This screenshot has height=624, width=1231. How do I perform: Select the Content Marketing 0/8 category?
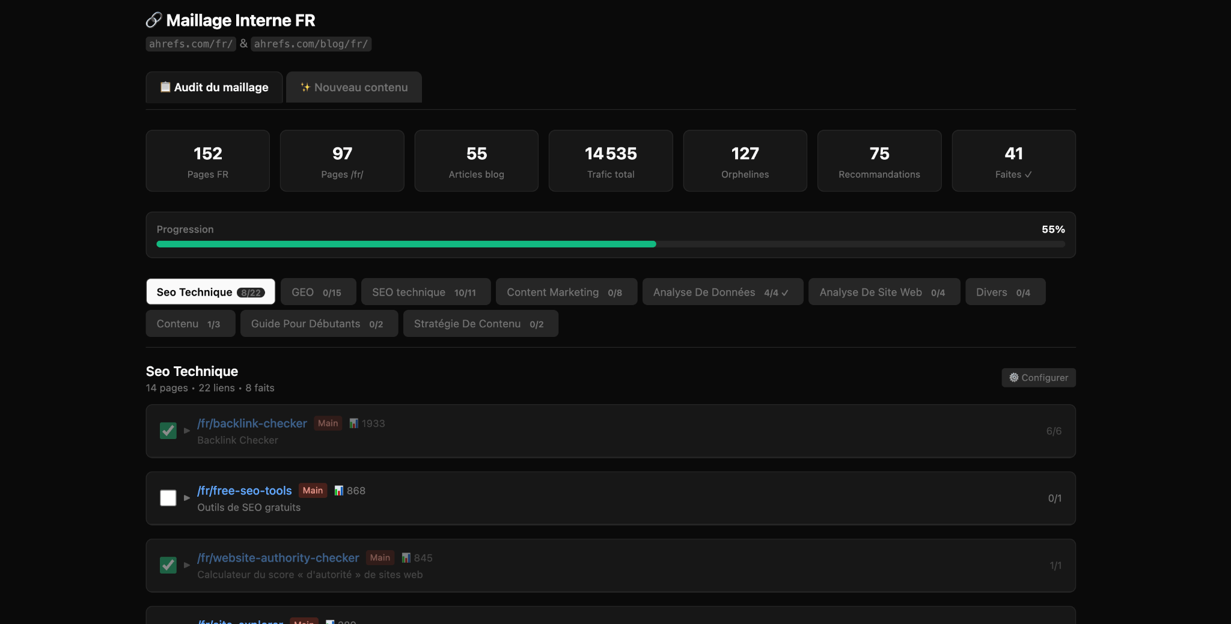tap(566, 292)
